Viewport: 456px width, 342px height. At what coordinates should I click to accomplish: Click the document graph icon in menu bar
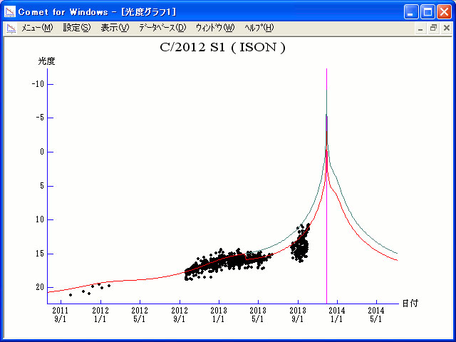pos(11,28)
